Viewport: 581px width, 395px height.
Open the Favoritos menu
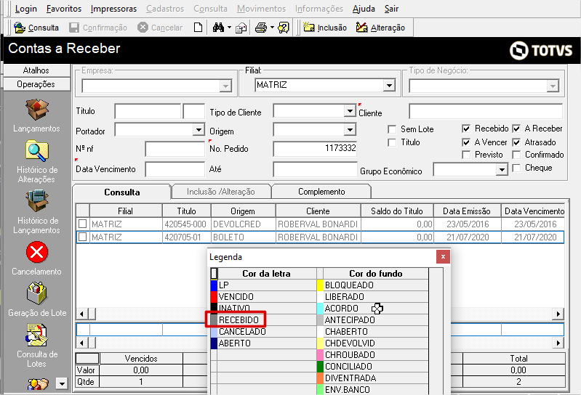(x=64, y=9)
